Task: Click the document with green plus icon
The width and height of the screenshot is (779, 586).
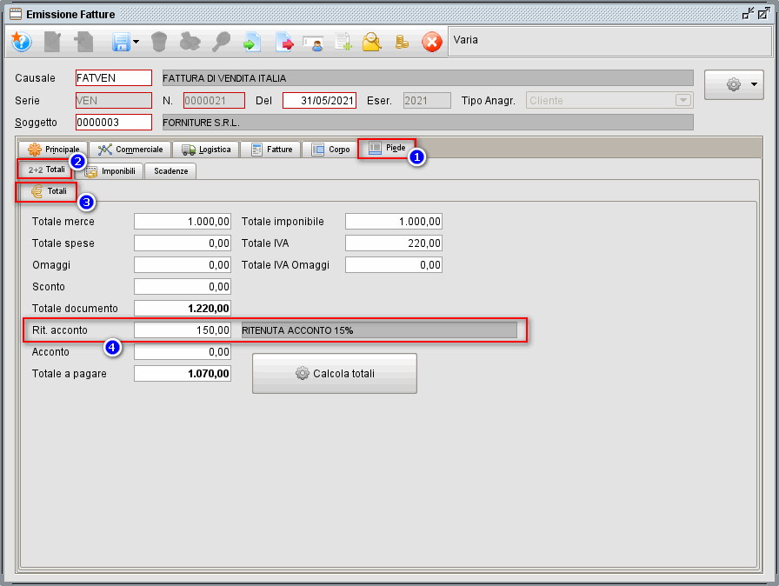Action: click(x=343, y=42)
